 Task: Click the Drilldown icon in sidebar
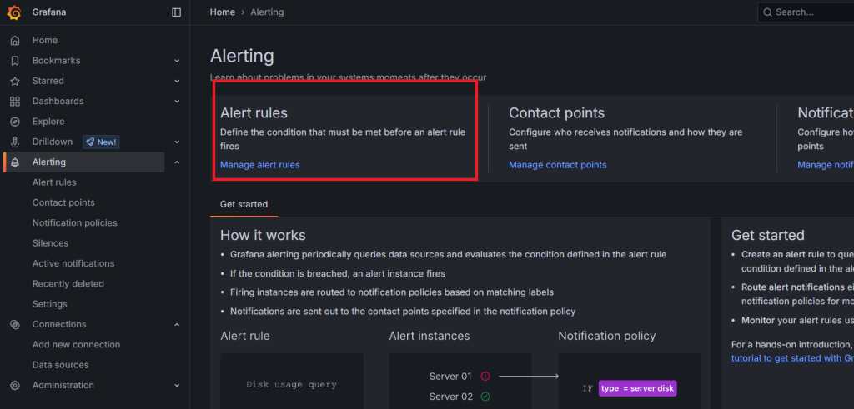[x=15, y=142]
